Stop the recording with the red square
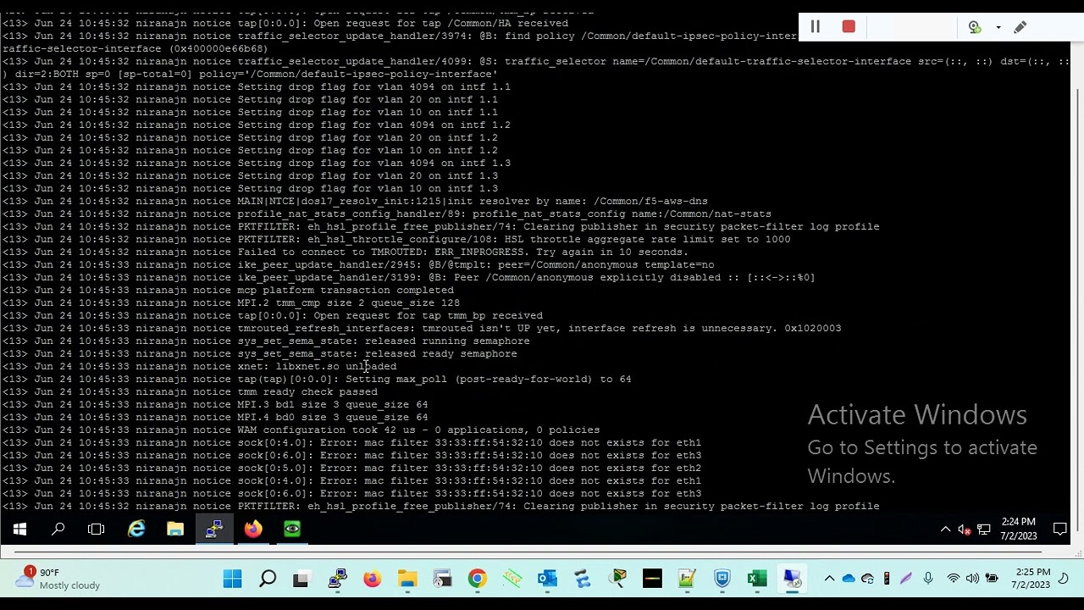This screenshot has width=1084, height=610. tap(849, 27)
